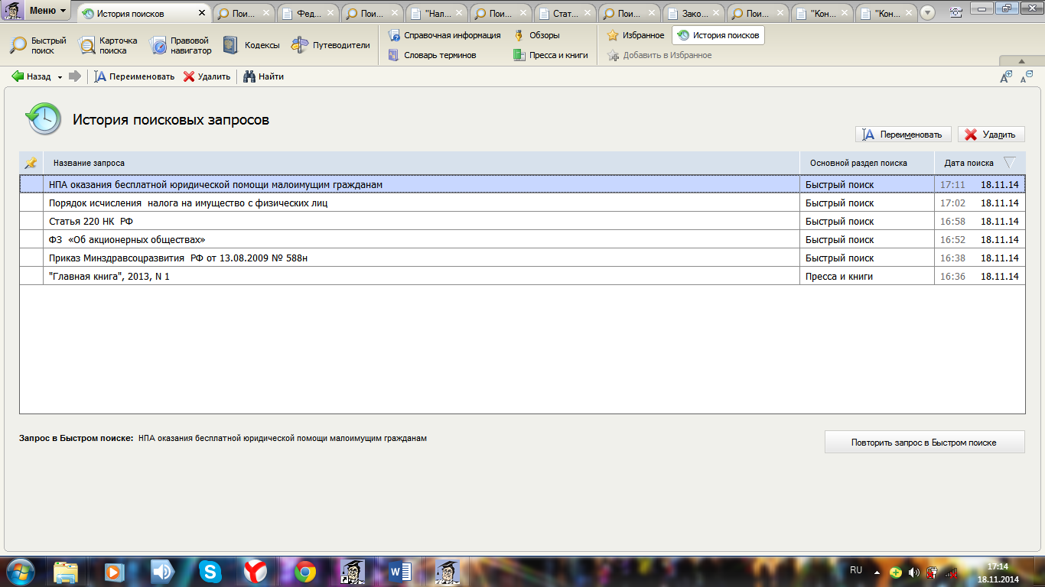1045x587 pixels.
Task: Select row Статья 220 НК РФ
Action: tap(522, 221)
